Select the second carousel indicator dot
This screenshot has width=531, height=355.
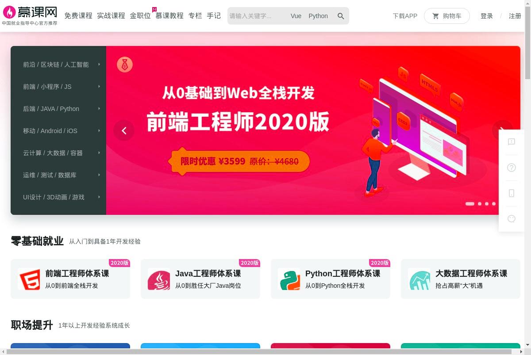click(480, 204)
